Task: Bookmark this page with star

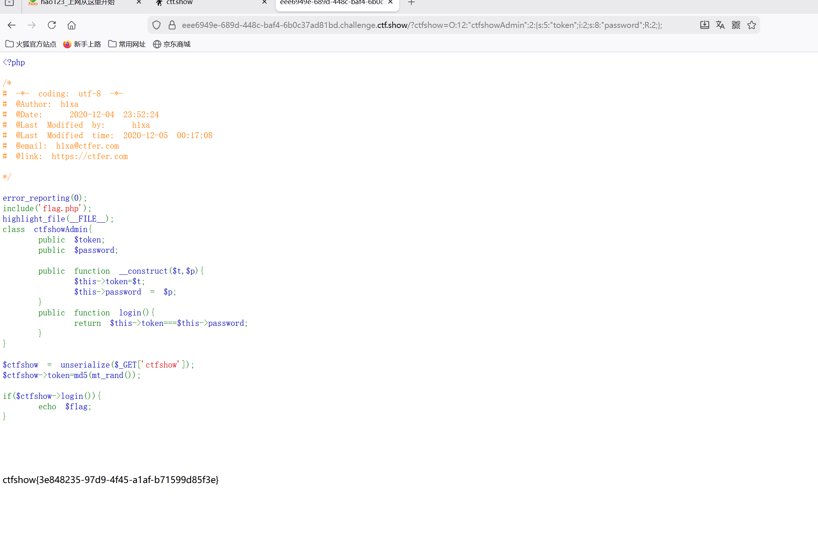Action: click(752, 25)
